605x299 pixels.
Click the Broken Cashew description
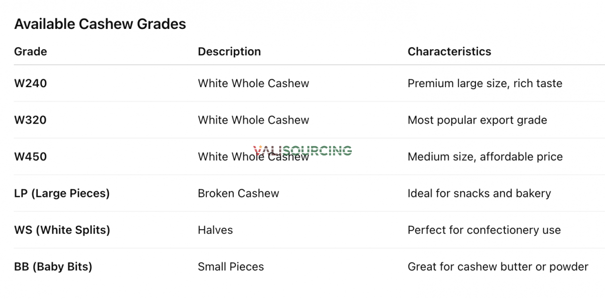click(x=238, y=193)
